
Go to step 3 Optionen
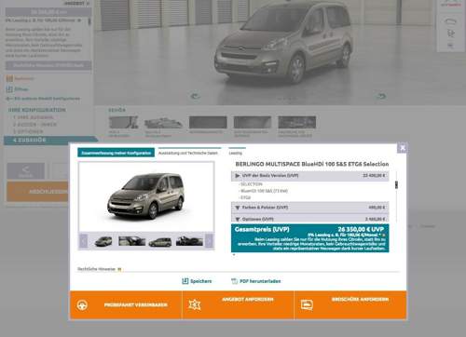tap(28, 131)
